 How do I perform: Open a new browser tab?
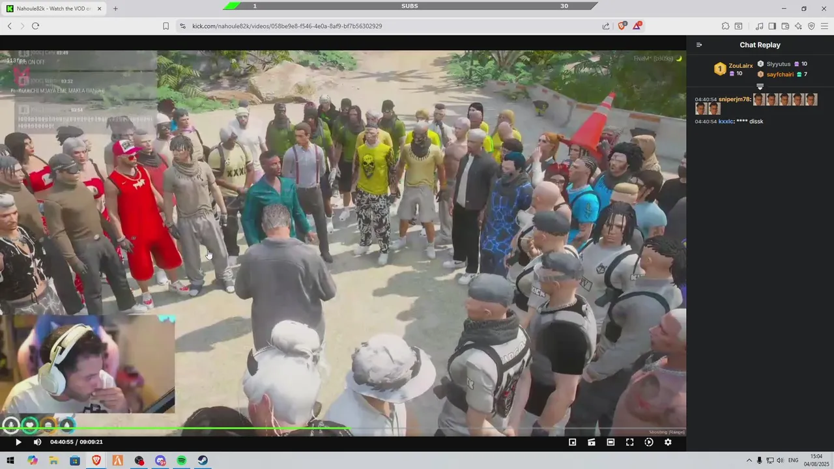[115, 8]
